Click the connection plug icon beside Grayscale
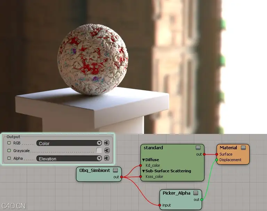The width and height of the screenshot is (267, 211). 107,151
